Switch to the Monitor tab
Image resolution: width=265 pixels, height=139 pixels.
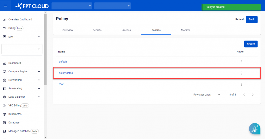coord(185,30)
